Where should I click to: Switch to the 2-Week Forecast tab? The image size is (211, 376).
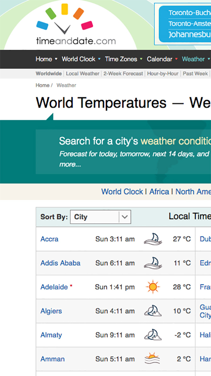(x=123, y=74)
